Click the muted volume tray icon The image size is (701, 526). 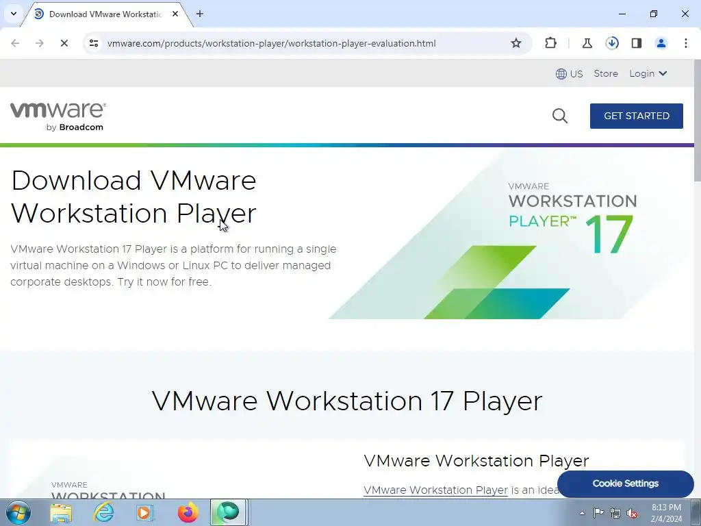[632, 513]
